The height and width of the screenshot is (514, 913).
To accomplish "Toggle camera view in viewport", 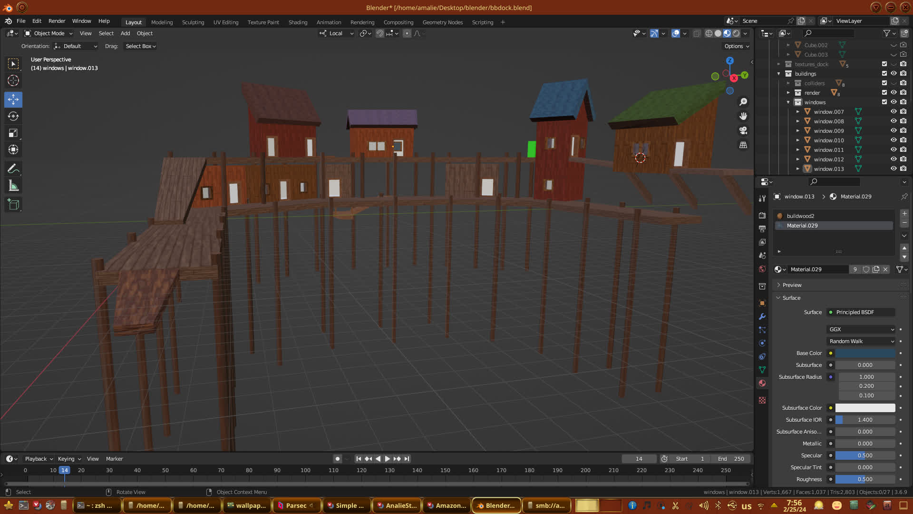I will click(743, 130).
